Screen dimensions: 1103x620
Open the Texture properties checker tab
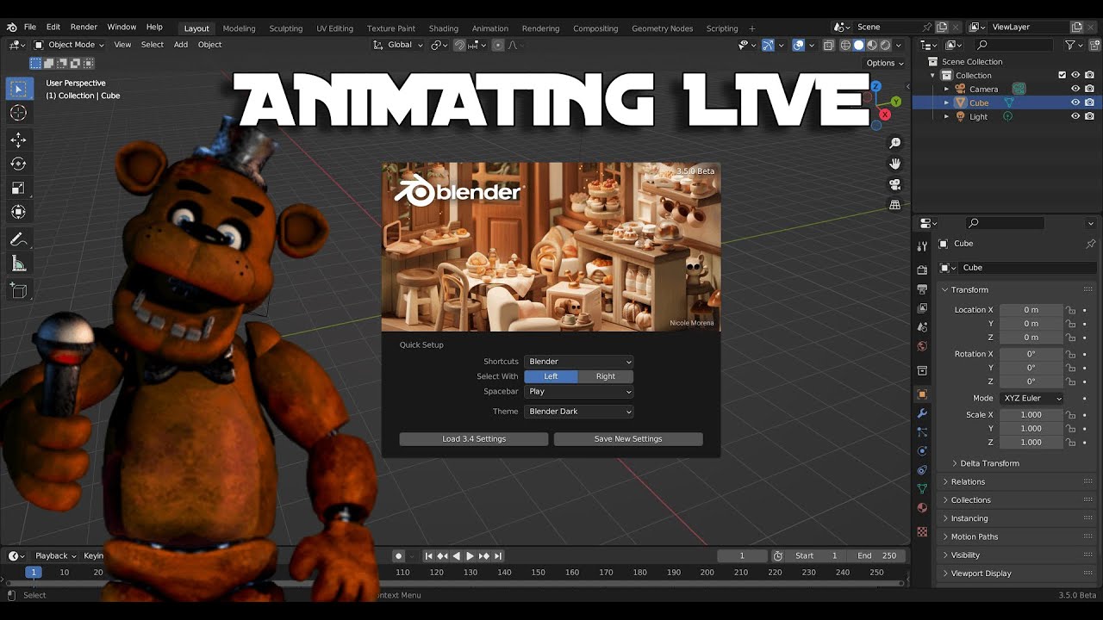pos(922,532)
